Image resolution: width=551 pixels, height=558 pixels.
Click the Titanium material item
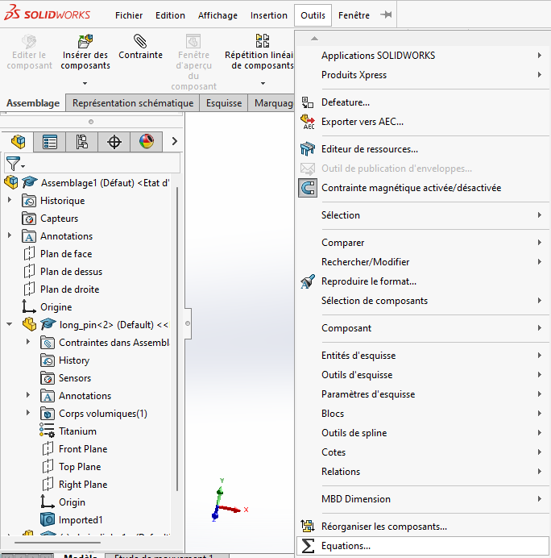(77, 431)
